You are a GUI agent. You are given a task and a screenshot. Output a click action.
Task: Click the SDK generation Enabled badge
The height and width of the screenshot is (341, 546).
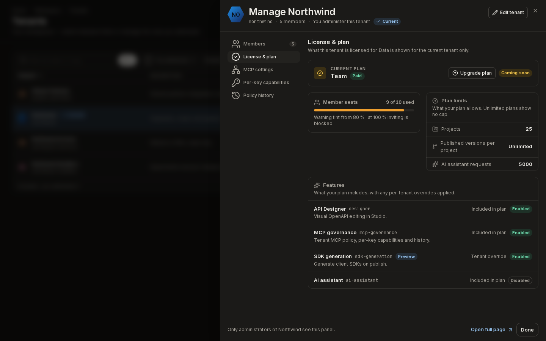click(521, 257)
